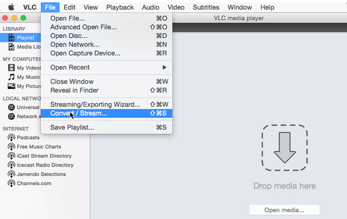
Task: Click Save Playlist menu item
Action: point(72,128)
